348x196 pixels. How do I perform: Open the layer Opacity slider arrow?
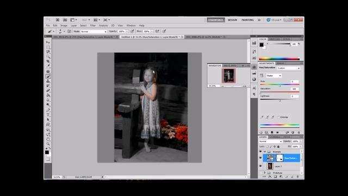(301, 142)
